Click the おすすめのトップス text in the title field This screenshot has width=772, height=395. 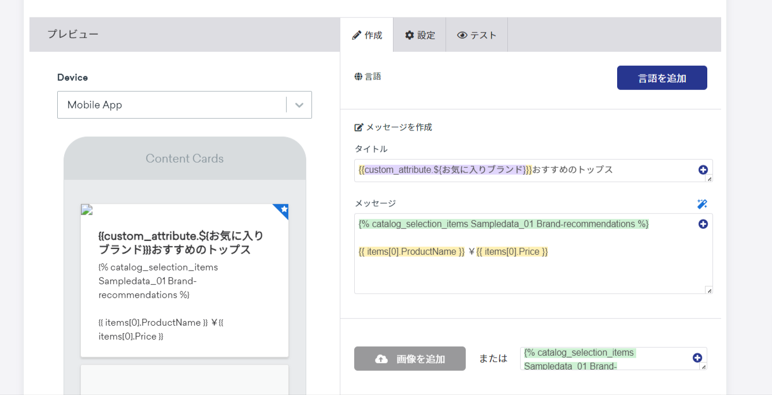click(x=573, y=170)
